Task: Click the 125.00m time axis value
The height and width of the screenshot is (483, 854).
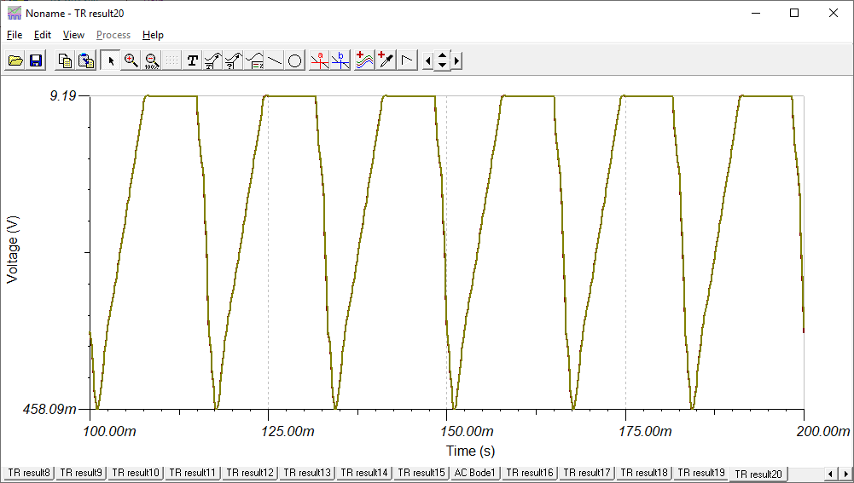Action: pos(288,431)
